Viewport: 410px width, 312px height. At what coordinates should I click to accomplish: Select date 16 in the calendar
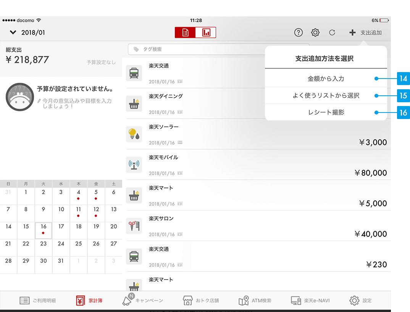pos(44,229)
